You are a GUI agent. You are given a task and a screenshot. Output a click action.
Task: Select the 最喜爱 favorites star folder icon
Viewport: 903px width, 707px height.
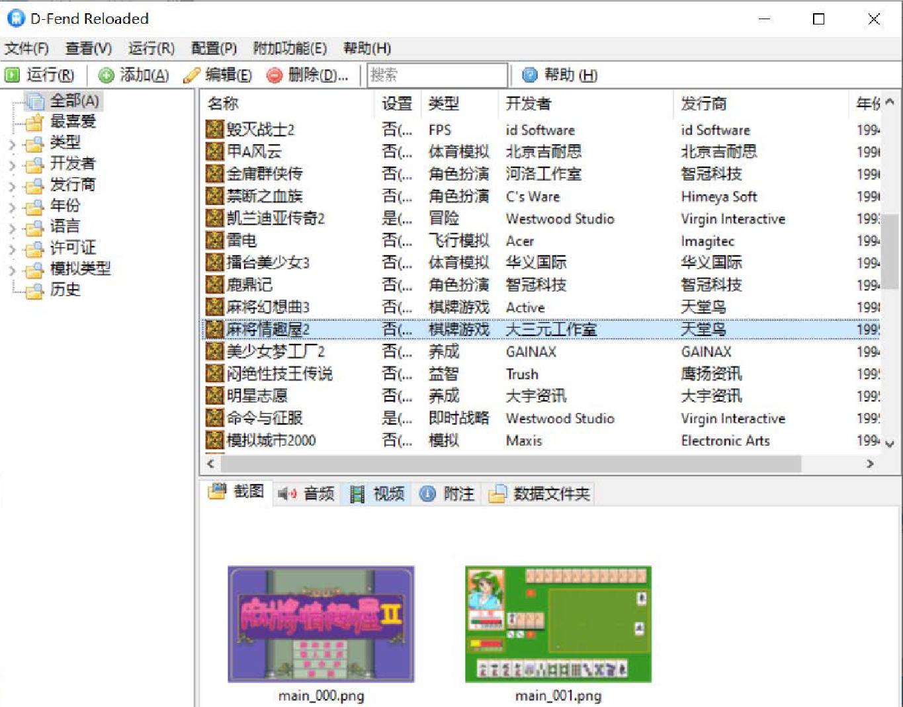click(34, 122)
